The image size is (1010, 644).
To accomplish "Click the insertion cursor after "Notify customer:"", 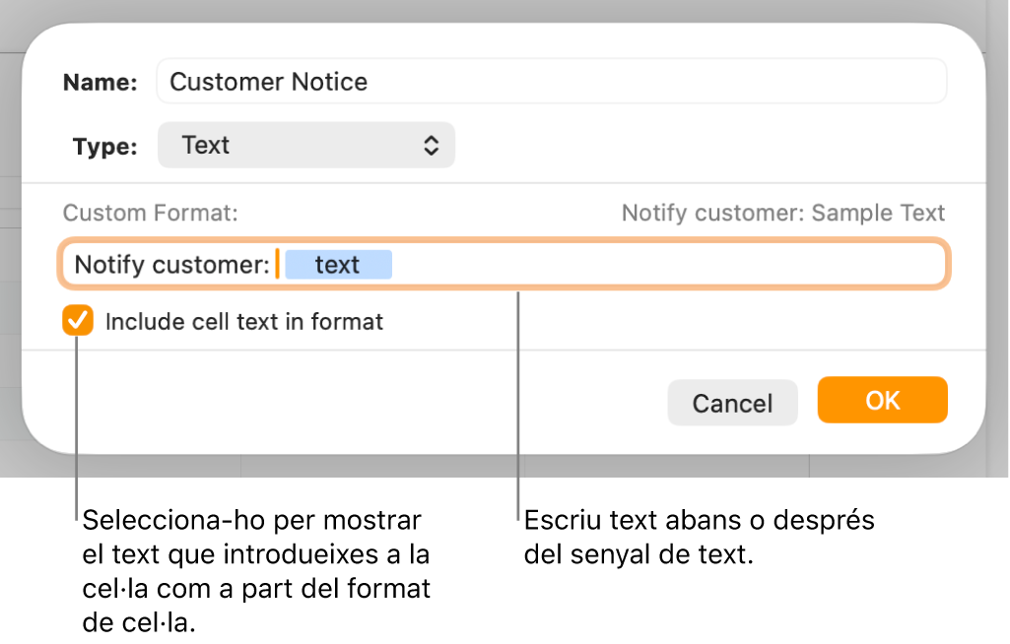I will pos(279,264).
